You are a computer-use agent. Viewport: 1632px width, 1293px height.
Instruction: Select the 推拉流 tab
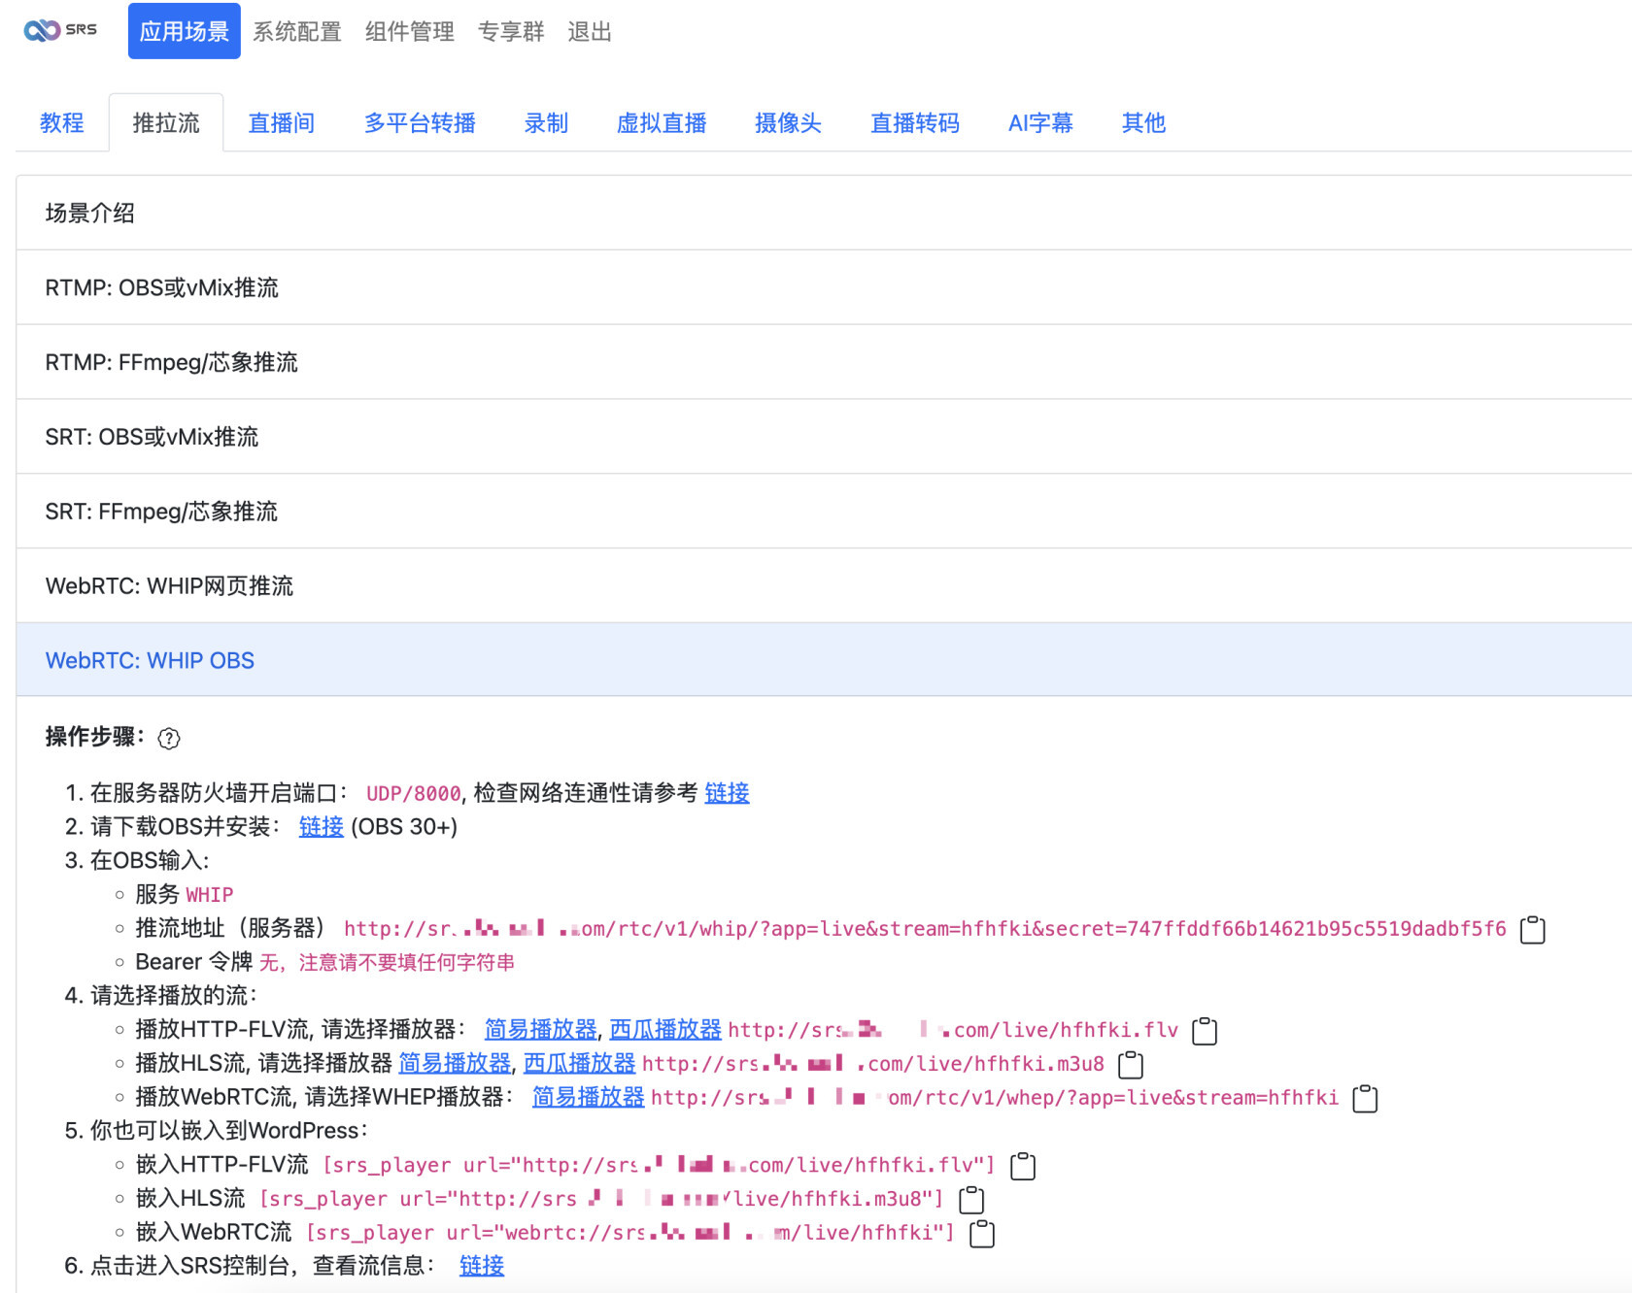pos(166,123)
